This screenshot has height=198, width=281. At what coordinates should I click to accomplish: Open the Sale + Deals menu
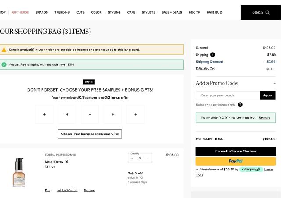[172, 12]
